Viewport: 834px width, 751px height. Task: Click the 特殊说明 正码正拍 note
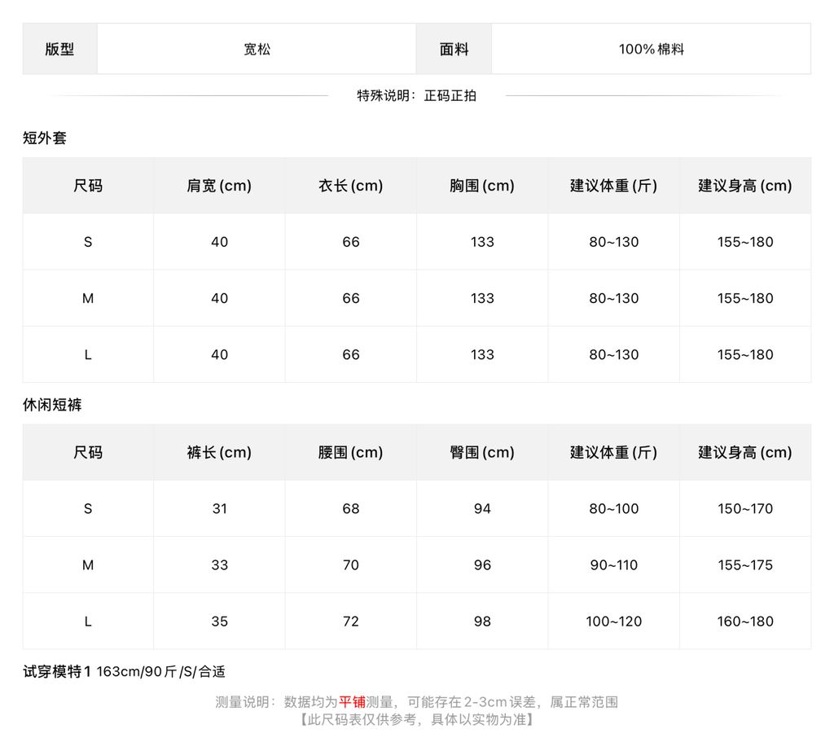[x=416, y=96]
